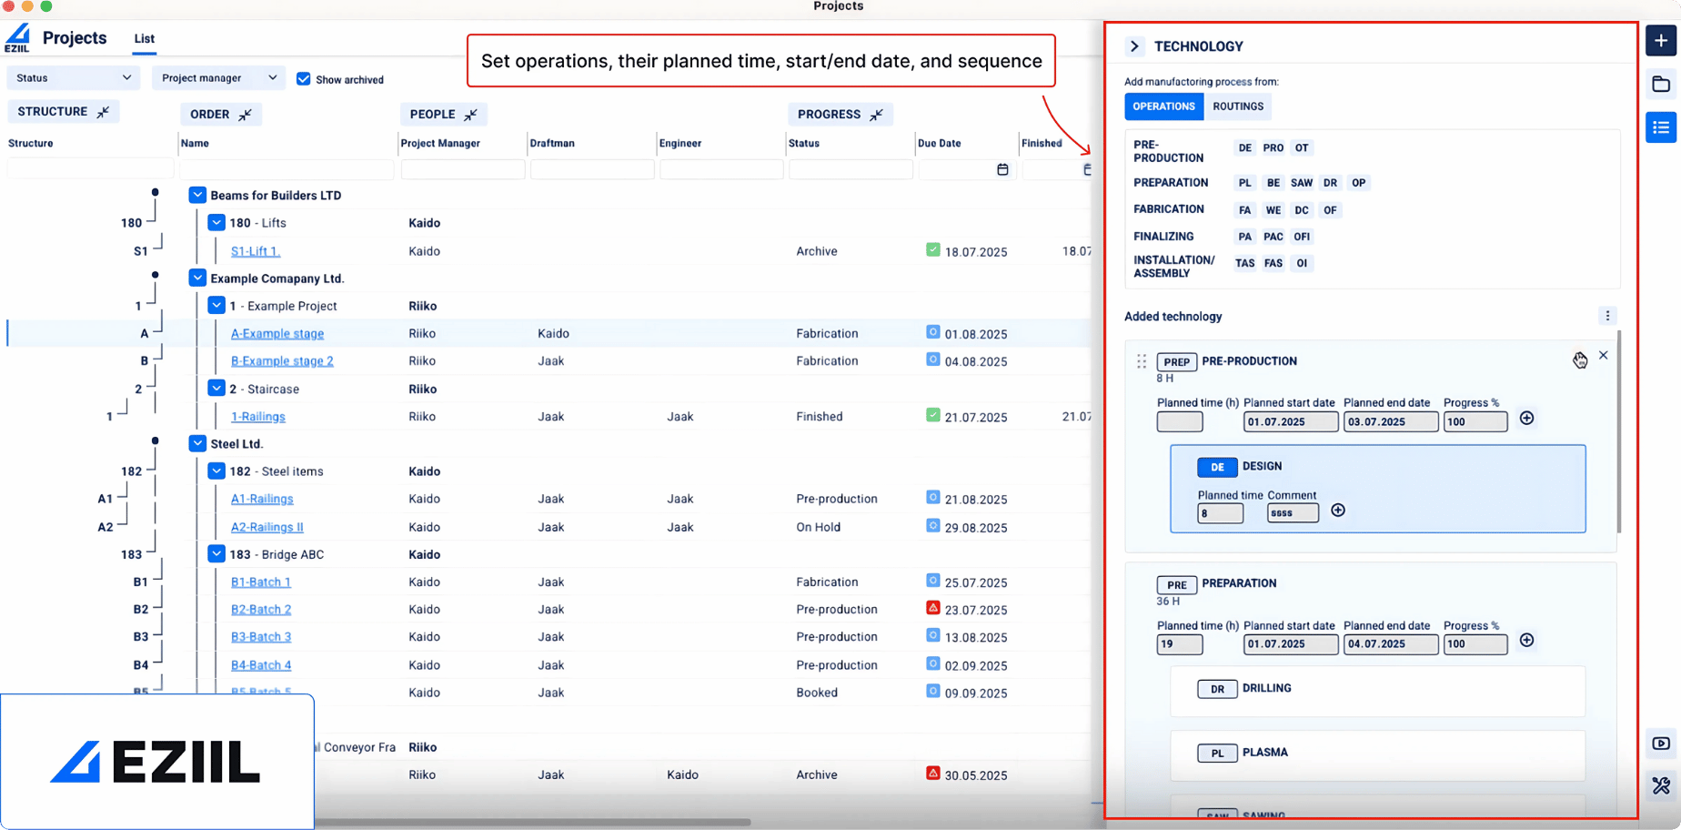Click the Name column filter field

[287, 169]
